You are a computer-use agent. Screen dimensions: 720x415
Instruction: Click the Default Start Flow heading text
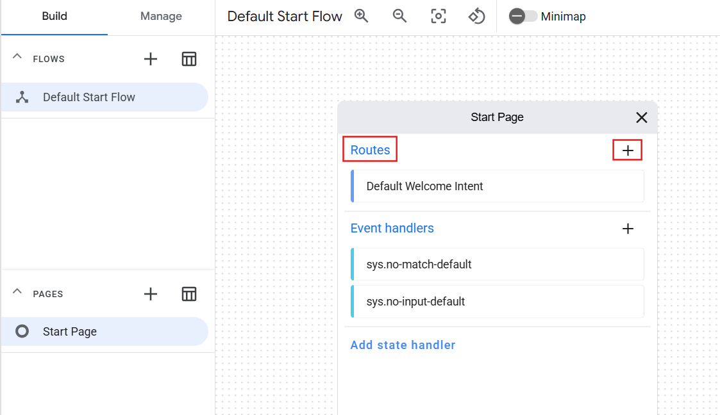pyautogui.click(x=285, y=17)
